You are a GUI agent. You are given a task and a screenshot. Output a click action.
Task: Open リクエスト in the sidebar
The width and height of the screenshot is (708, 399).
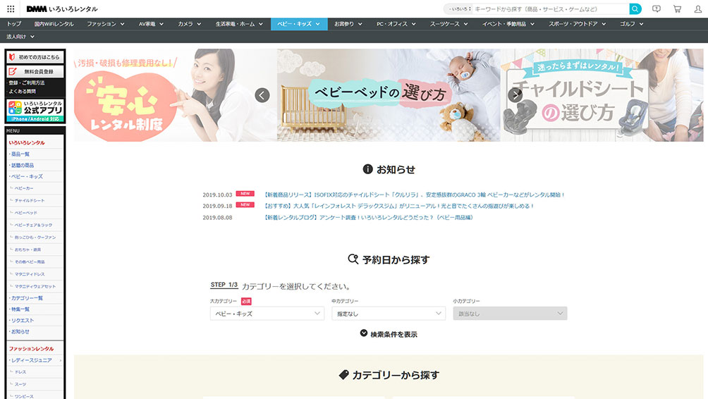tap(22, 321)
